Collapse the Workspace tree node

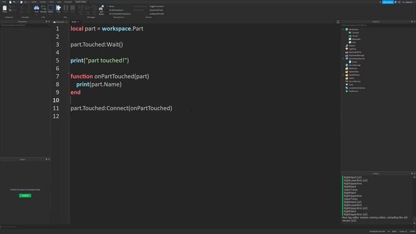tap(343, 29)
